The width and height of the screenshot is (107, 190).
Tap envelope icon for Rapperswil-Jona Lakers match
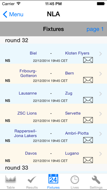(x=88, y=140)
